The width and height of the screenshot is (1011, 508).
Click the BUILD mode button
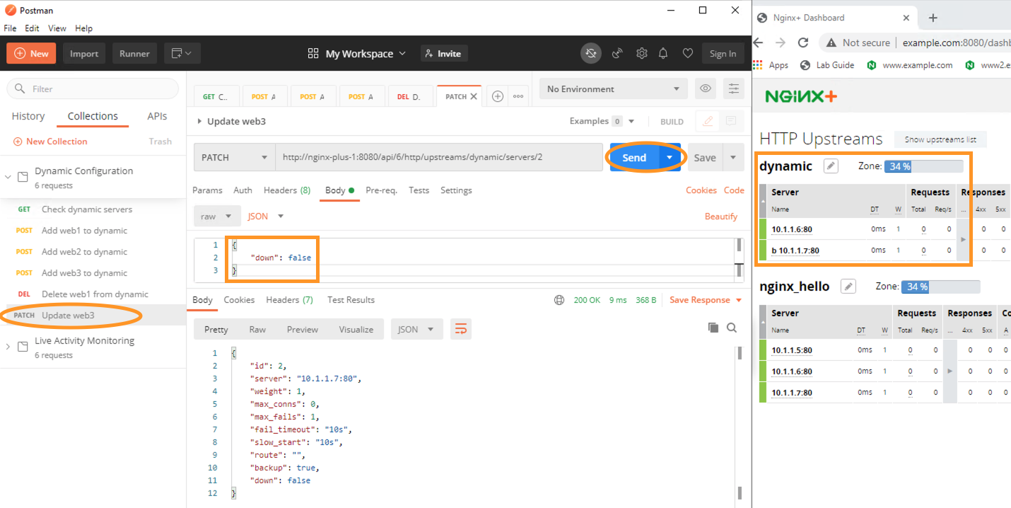point(672,122)
